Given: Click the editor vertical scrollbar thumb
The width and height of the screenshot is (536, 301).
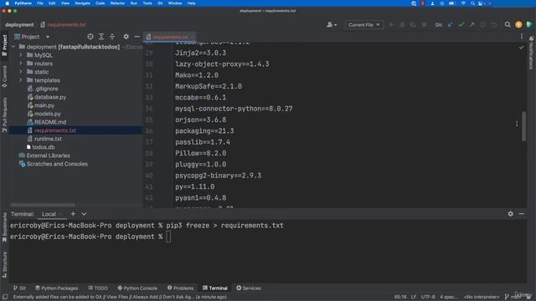Looking at the screenshot, I should [523, 126].
